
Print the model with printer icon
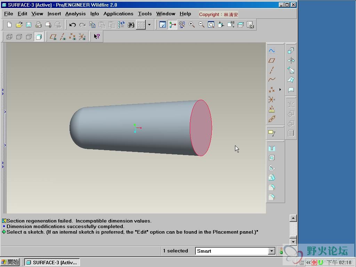(38, 25)
